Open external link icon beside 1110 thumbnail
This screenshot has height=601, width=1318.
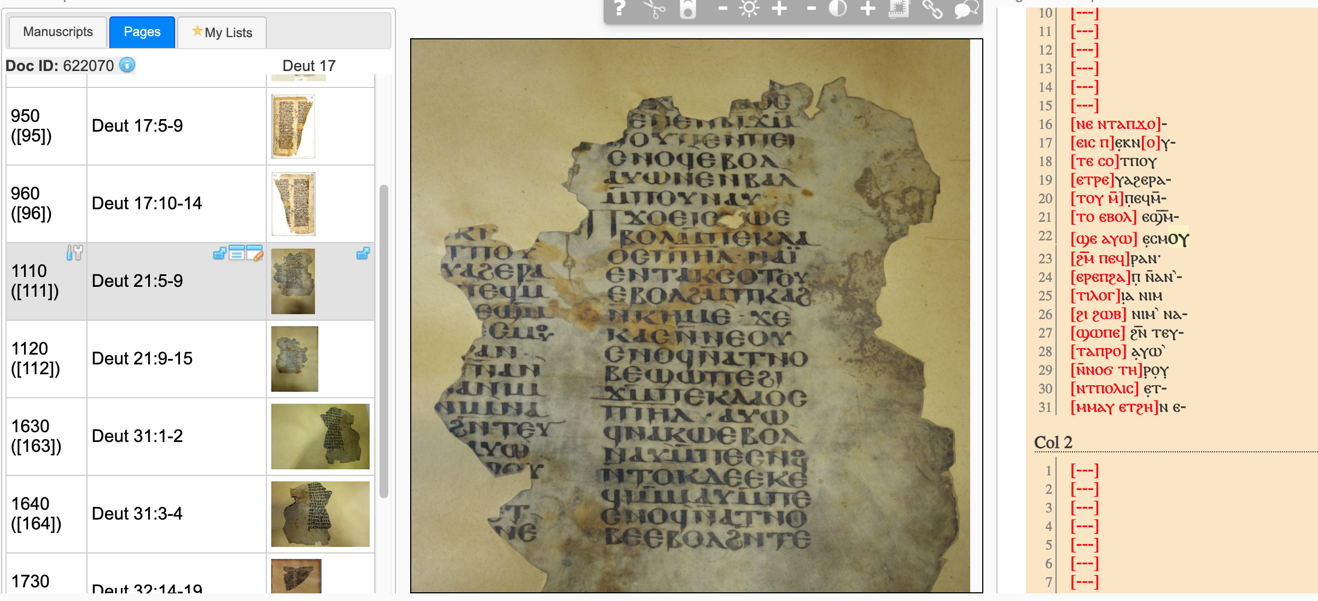click(363, 254)
